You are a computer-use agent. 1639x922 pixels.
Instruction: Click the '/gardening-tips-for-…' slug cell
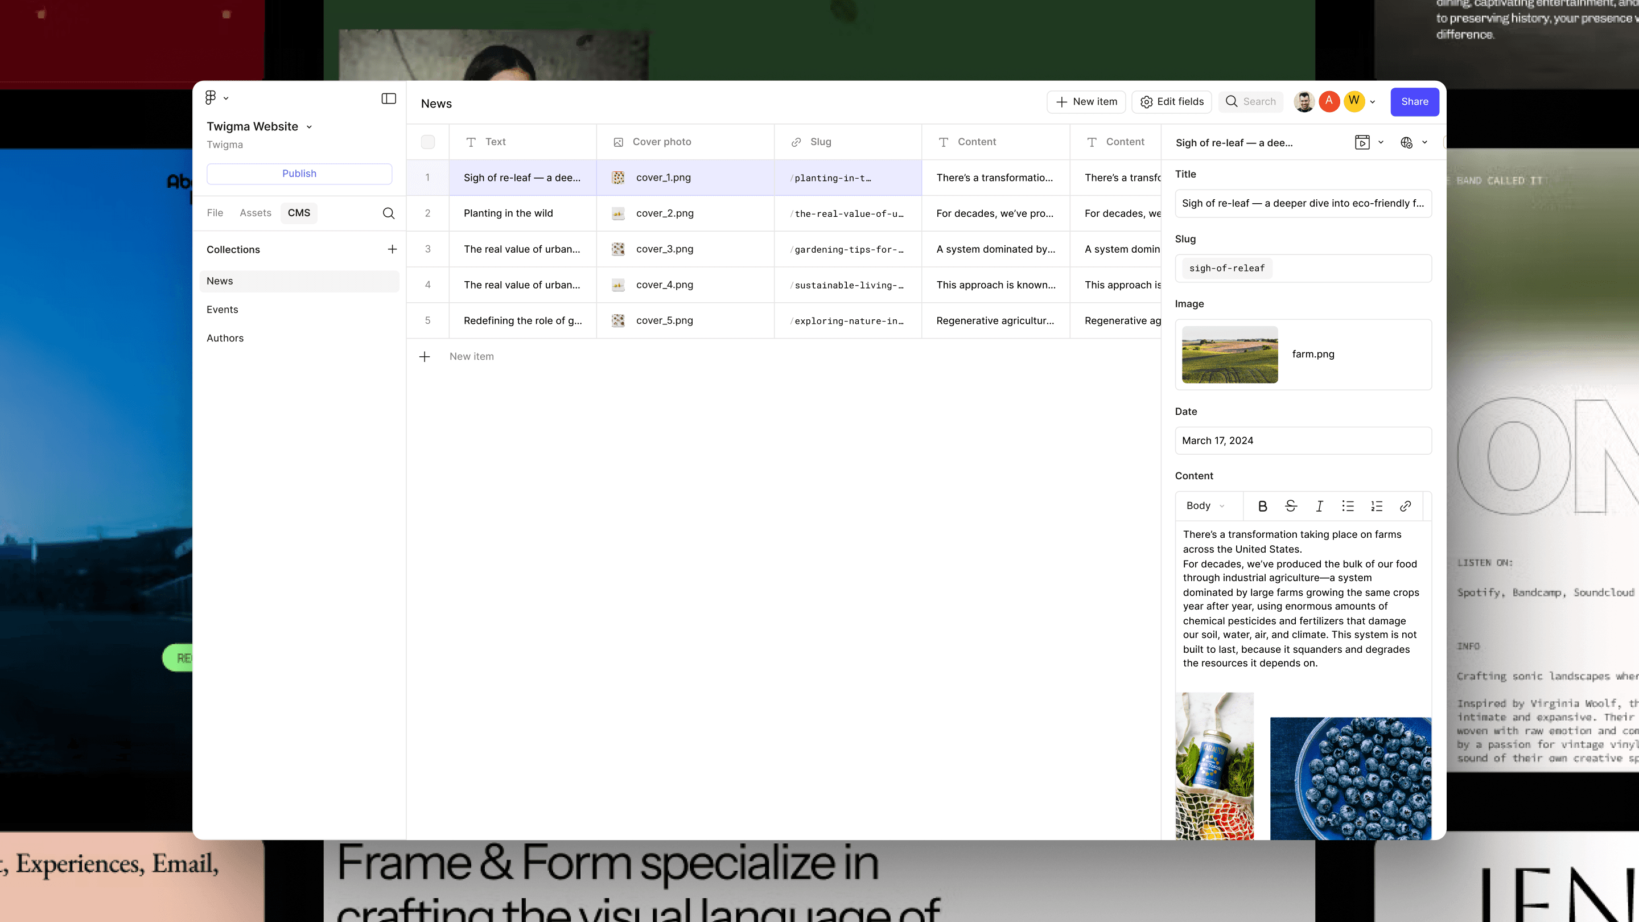coord(847,249)
